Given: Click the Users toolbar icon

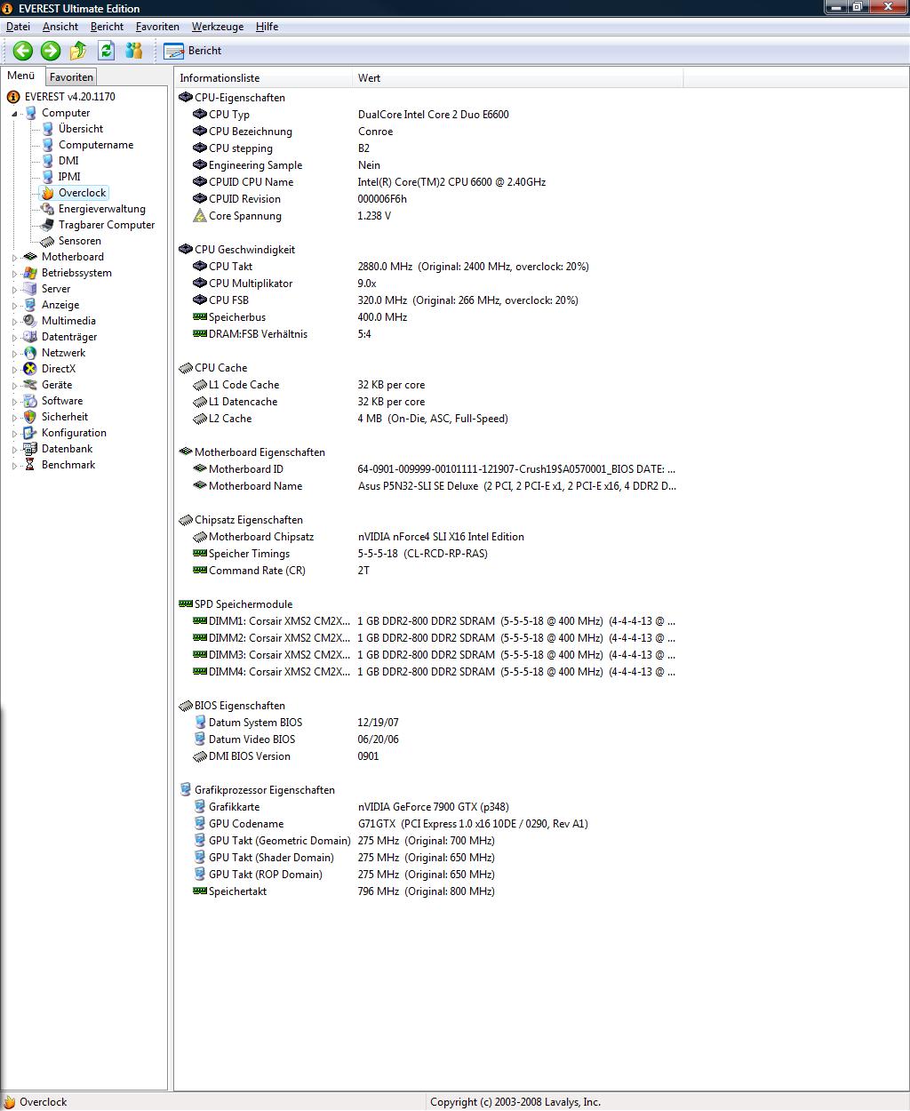Looking at the screenshot, I should click(x=134, y=51).
